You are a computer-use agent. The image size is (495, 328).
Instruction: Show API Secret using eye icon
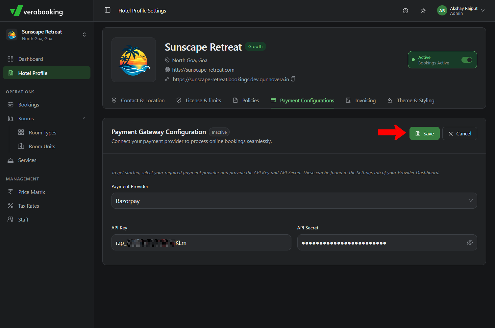[470, 243]
